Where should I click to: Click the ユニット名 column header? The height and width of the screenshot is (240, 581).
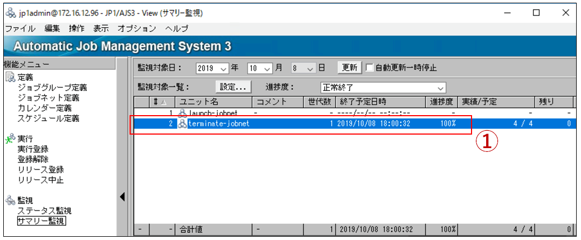(214, 102)
